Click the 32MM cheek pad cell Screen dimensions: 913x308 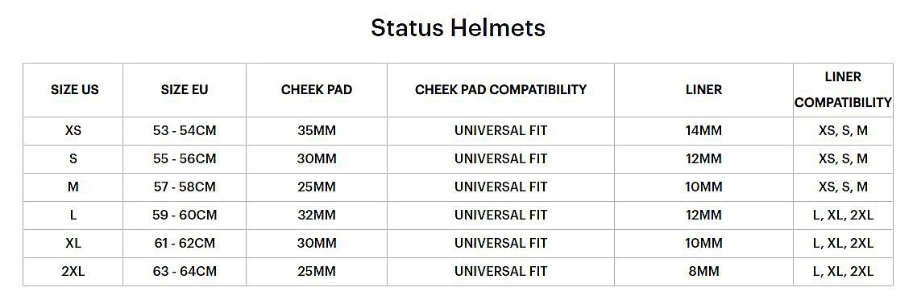coord(316,215)
